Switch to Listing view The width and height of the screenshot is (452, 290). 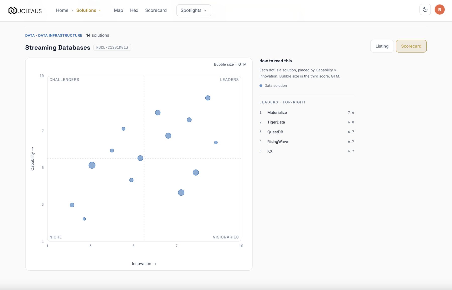pyautogui.click(x=382, y=46)
